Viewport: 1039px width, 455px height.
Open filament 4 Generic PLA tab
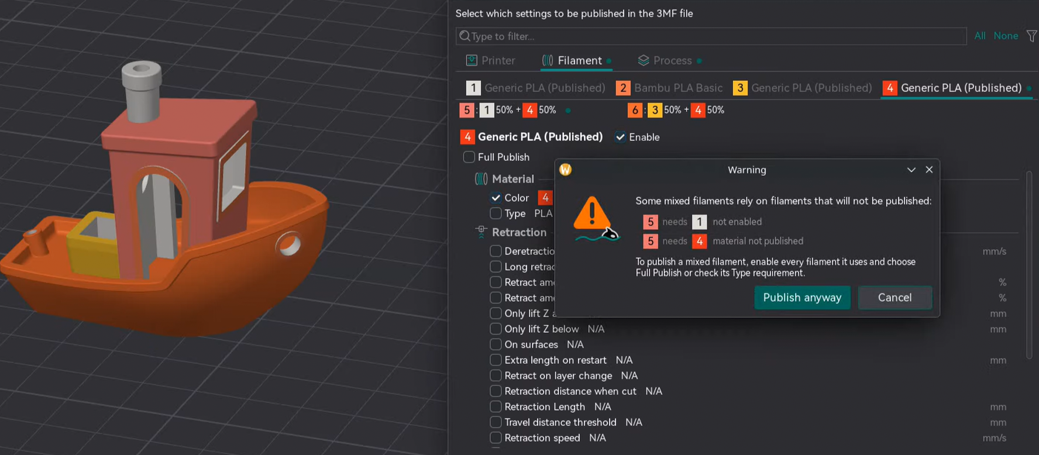click(x=957, y=88)
